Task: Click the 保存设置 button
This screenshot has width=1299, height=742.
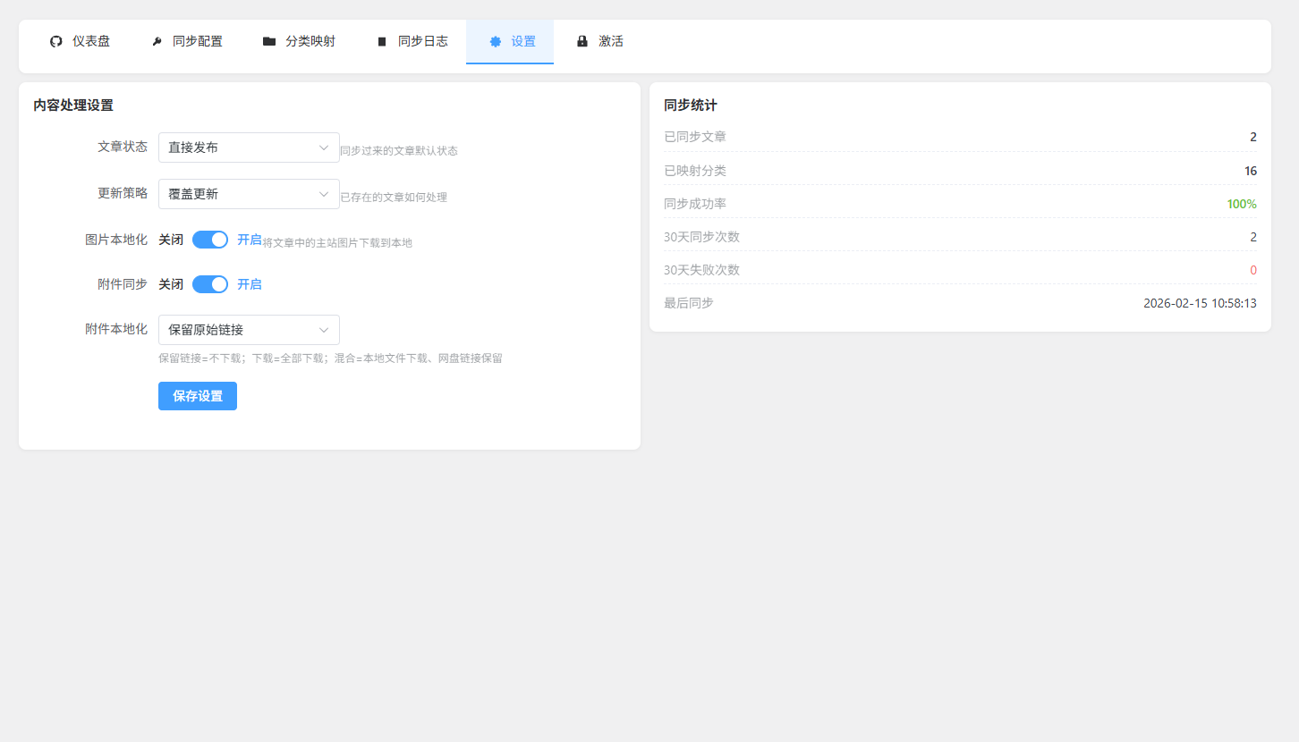Action: pyautogui.click(x=198, y=396)
